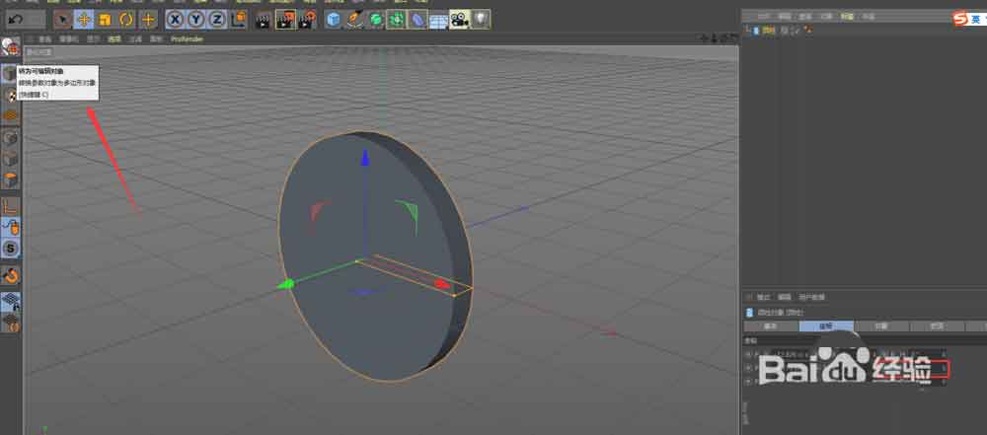
Task: Toggle the 圆柱 object green enable check
Action: tap(796, 30)
